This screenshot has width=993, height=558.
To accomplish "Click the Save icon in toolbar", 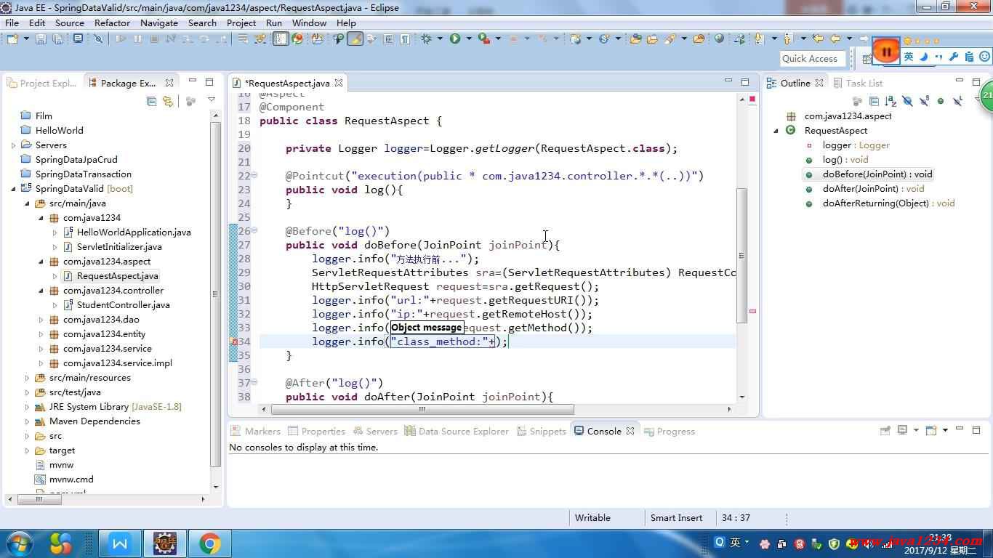I will tap(41, 39).
